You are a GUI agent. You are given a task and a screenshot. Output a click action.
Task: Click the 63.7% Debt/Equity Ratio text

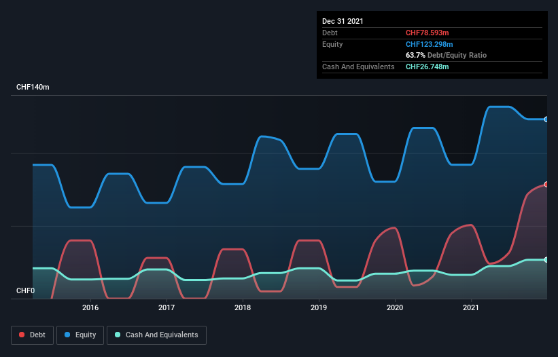click(x=447, y=55)
